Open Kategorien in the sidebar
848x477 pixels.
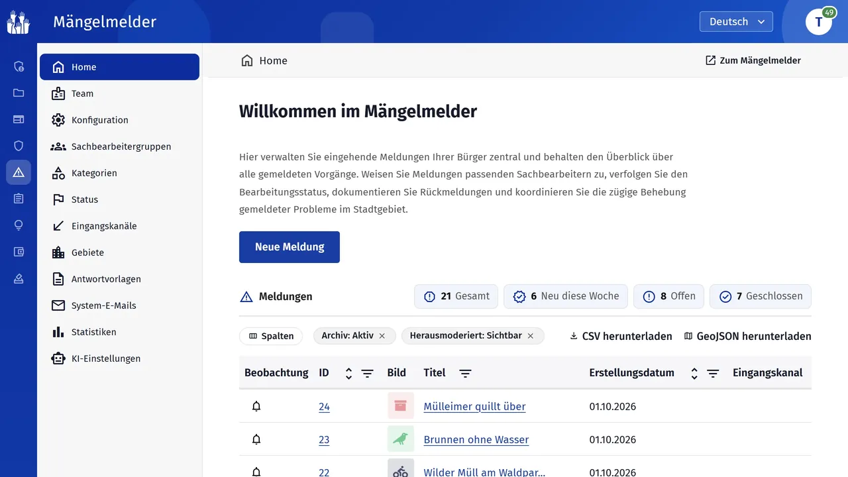click(119, 173)
